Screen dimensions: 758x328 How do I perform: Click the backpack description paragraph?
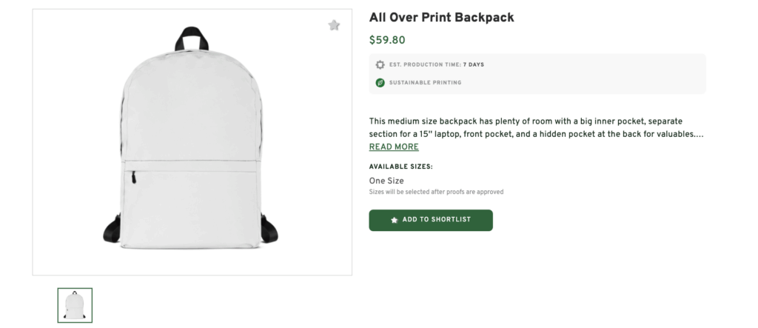point(534,127)
